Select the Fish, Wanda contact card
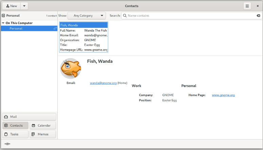 83,25
